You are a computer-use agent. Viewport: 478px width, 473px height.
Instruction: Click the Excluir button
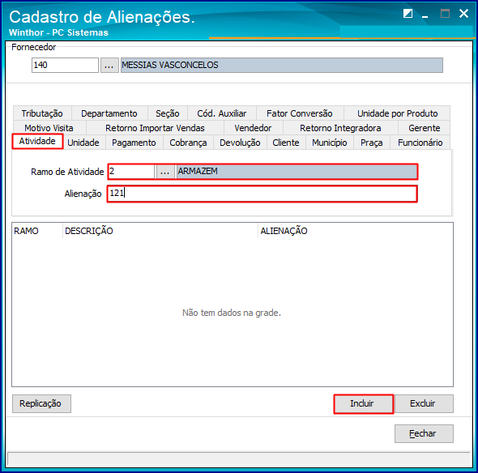(424, 403)
